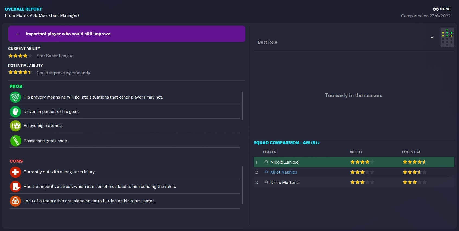Click the great pace icon

click(15, 141)
